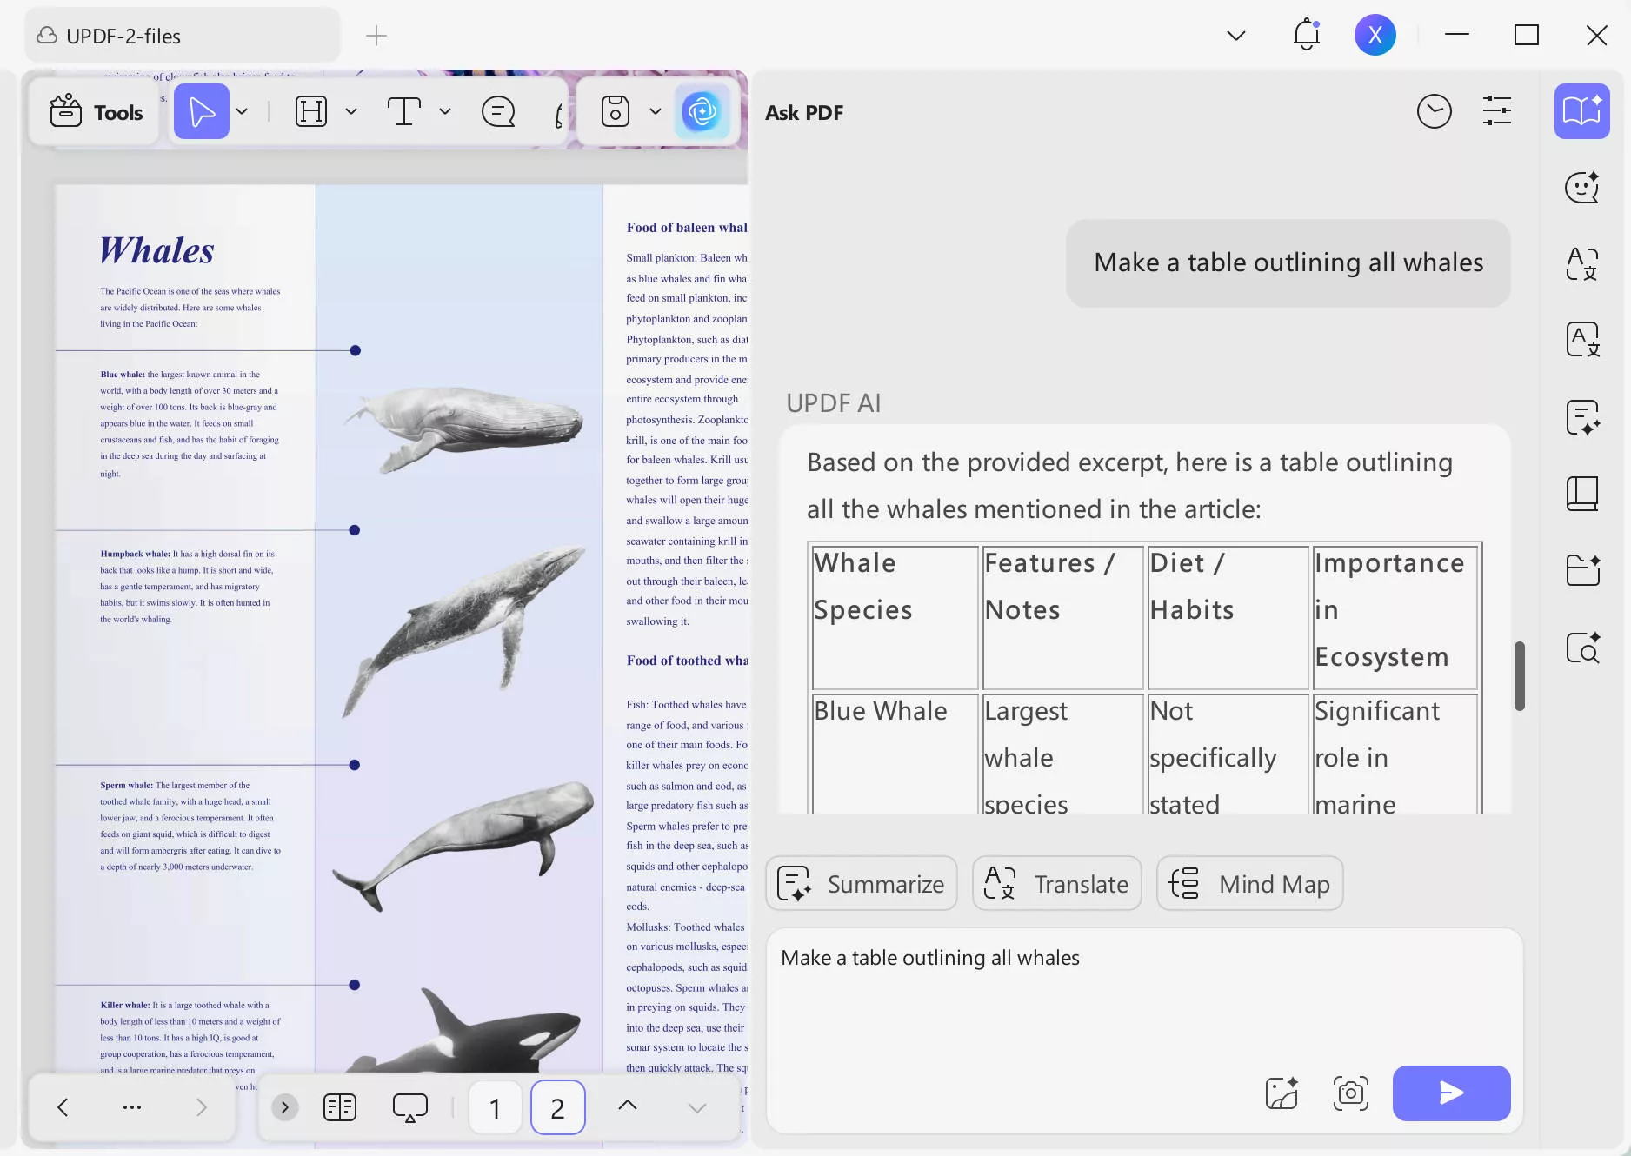
Task: Open the comment bubble tool
Action: (498, 112)
